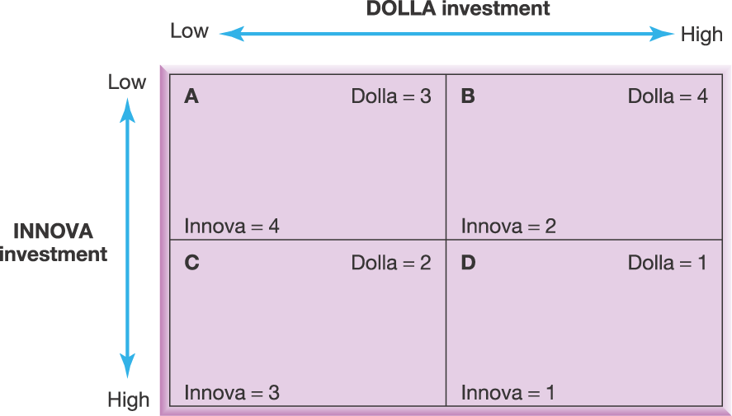Select the "INNOVA investment" axis title
The height and width of the screenshot is (416, 732).
[54, 242]
